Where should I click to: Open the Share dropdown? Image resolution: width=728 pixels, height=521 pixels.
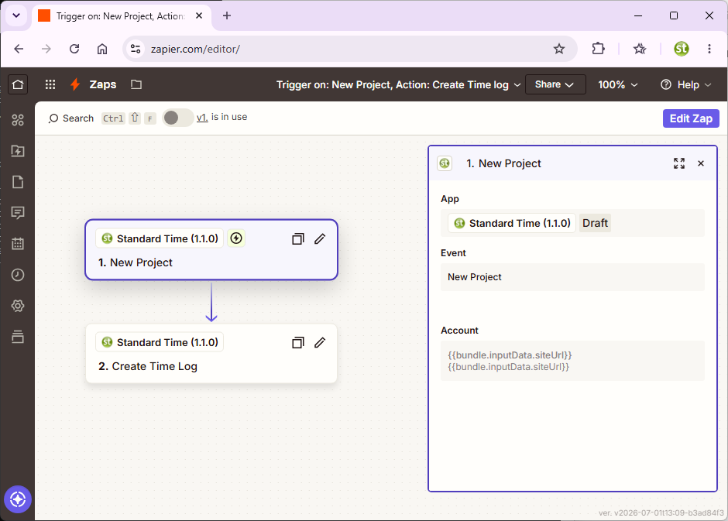click(x=555, y=84)
